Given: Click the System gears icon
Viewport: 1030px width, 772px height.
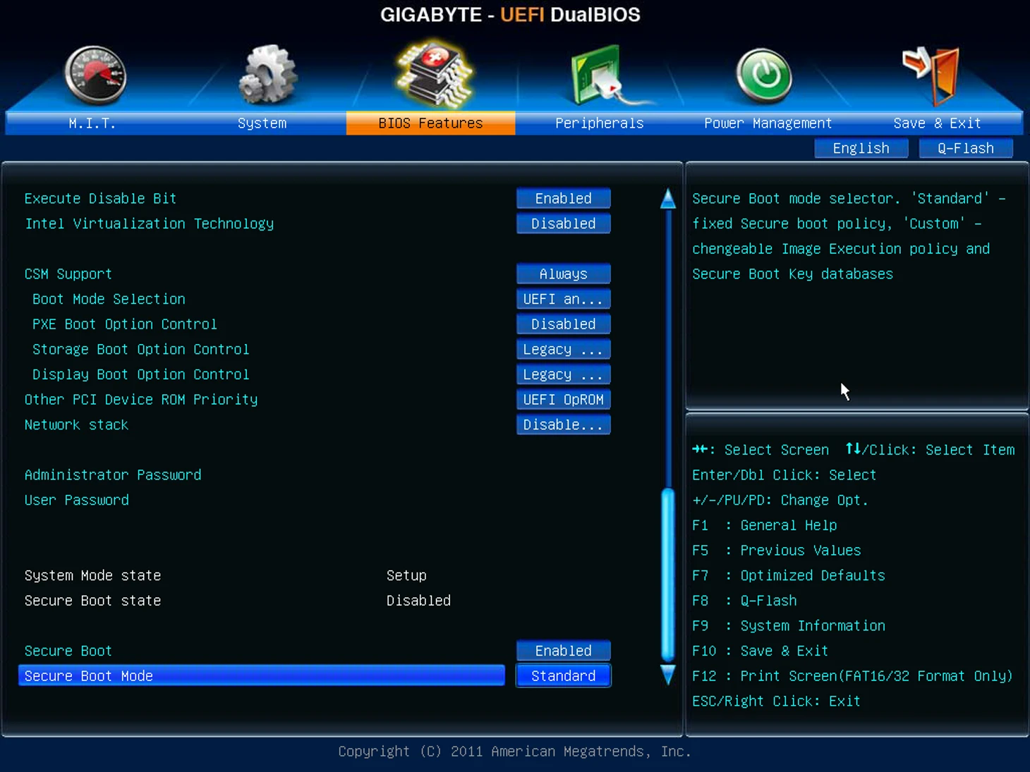Looking at the screenshot, I should coord(267,74).
